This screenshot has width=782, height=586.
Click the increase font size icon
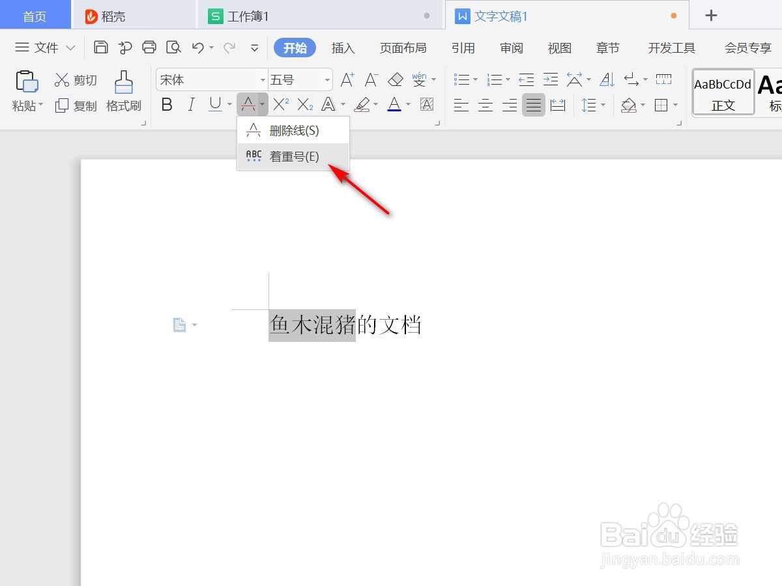[346, 79]
